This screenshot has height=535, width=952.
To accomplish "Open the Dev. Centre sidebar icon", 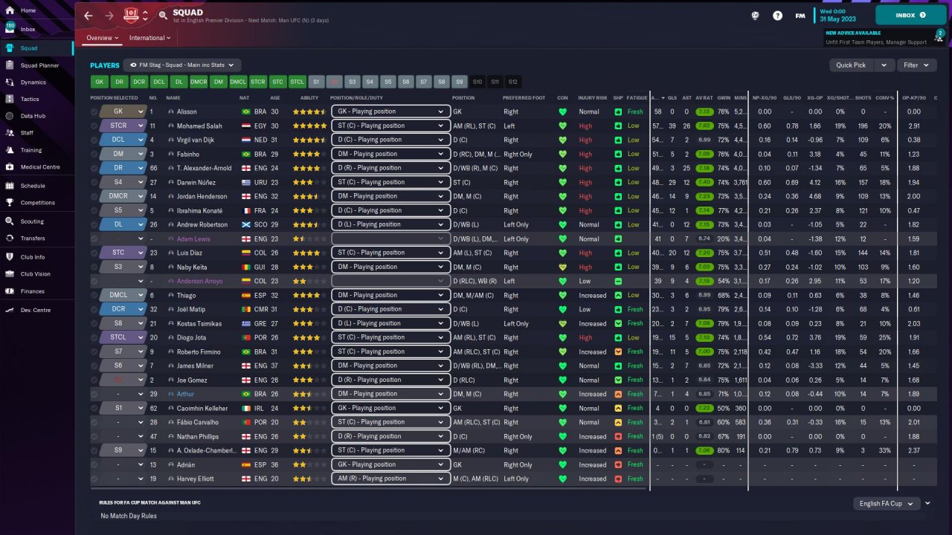I will (x=11, y=310).
